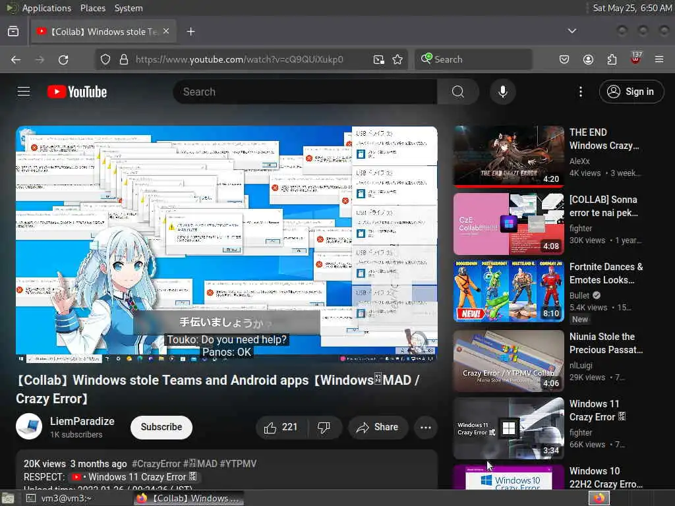This screenshot has height=506, width=675.
Task: Click the '20K views 3 months ago' text
Action: coord(75,464)
